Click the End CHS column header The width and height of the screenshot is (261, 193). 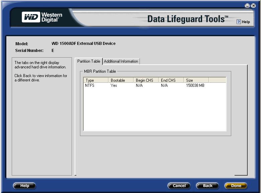(171, 80)
